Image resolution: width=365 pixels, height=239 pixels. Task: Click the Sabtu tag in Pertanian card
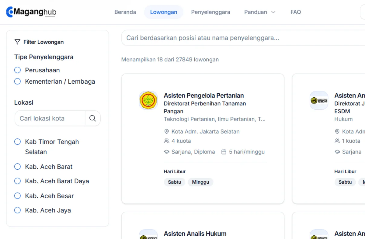[175, 182]
